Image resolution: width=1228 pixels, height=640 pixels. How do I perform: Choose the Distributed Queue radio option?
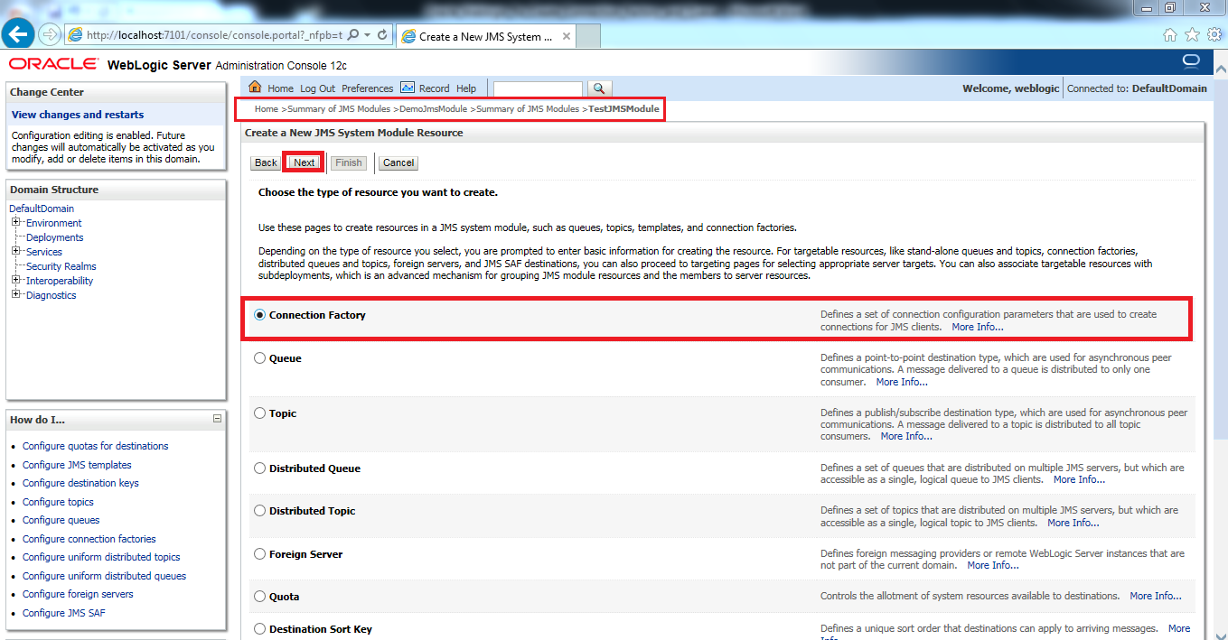coord(260,468)
